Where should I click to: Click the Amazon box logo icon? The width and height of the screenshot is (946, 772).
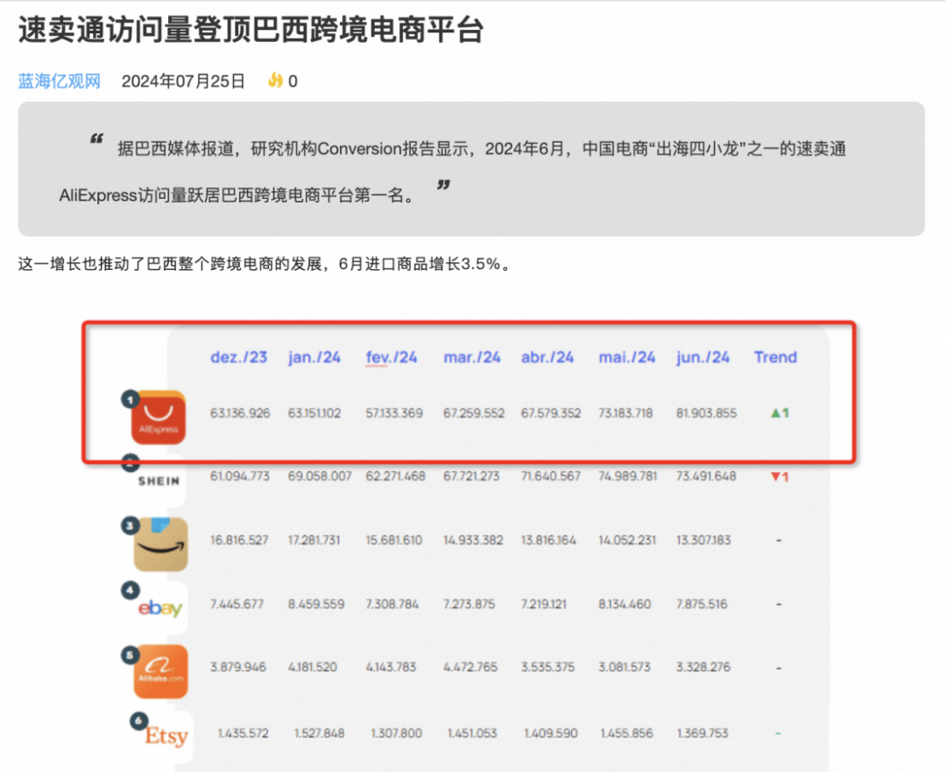click(x=160, y=544)
